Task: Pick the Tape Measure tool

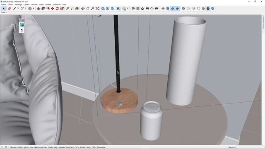Action: 68,8
